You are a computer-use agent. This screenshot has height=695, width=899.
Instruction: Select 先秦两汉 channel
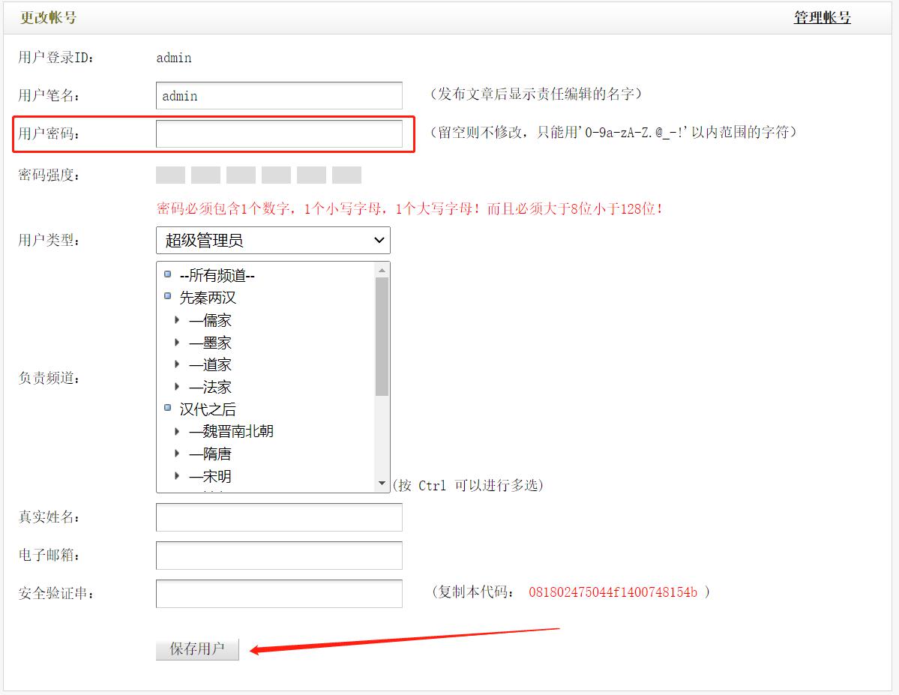208,298
